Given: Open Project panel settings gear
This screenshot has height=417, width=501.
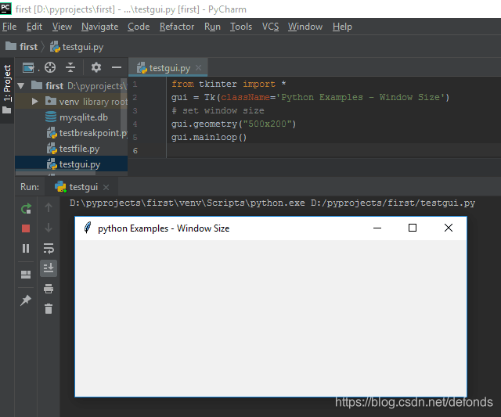Looking at the screenshot, I should (96, 67).
